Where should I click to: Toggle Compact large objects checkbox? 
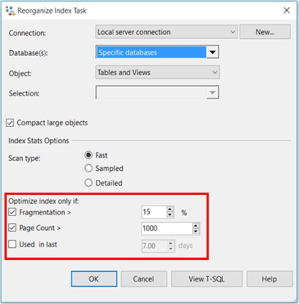tap(10, 123)
